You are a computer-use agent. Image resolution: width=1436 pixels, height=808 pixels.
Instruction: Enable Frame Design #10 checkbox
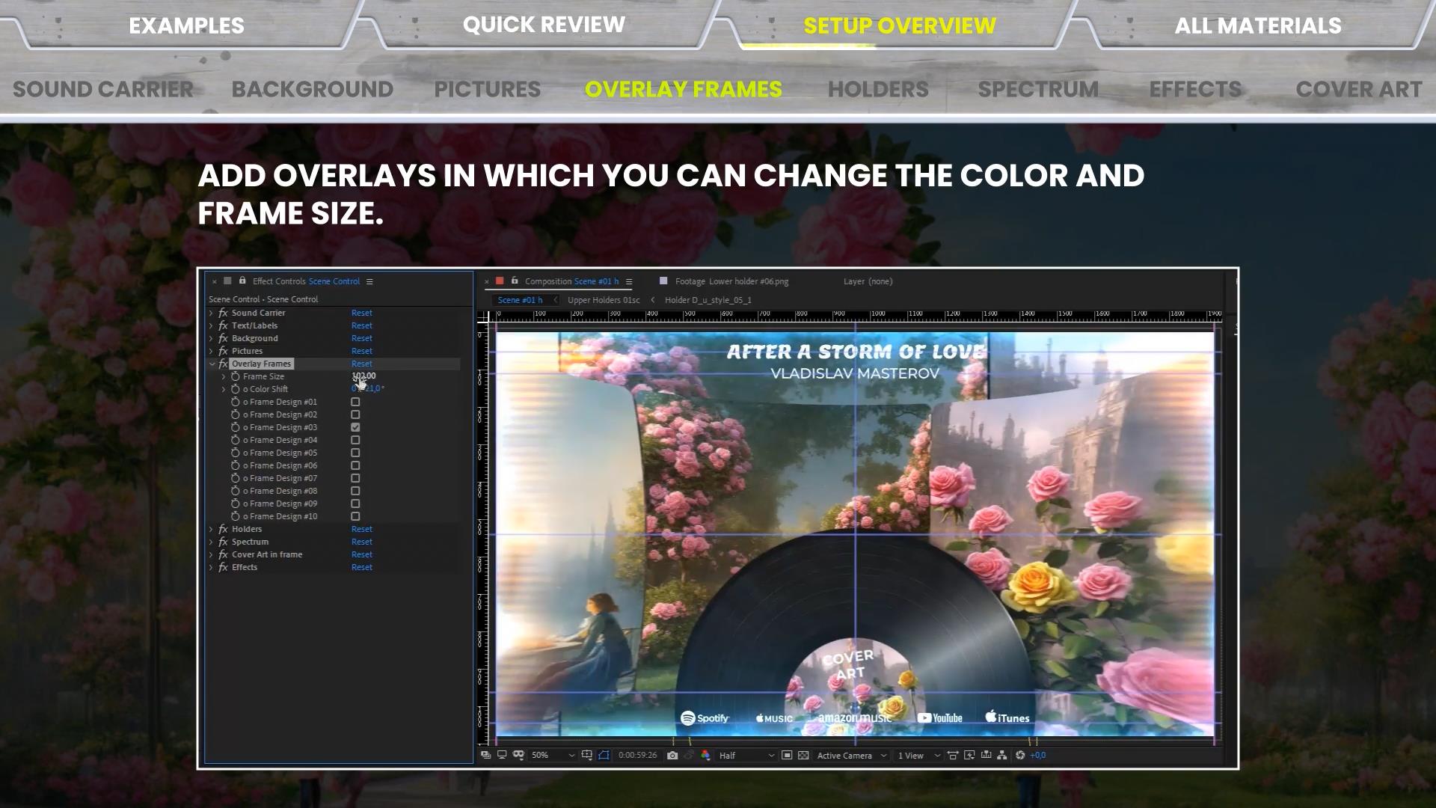coord(355,516)
